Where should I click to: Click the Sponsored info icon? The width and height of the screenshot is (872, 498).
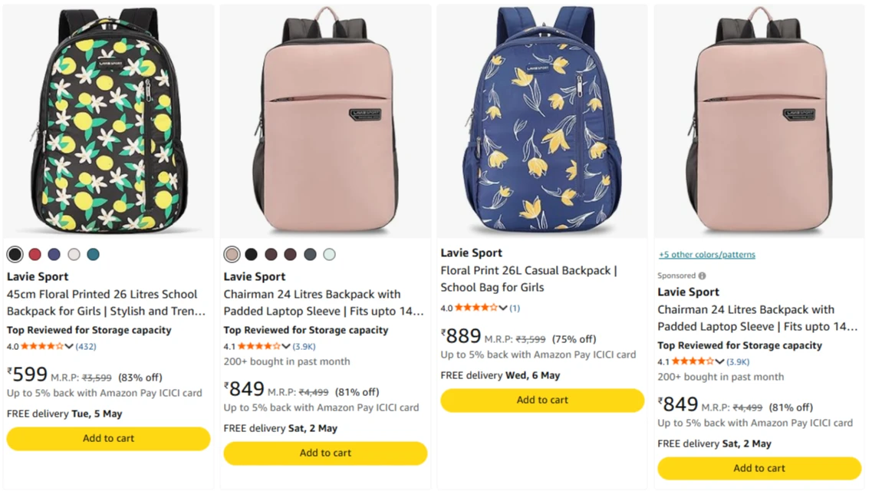[702, 275]
